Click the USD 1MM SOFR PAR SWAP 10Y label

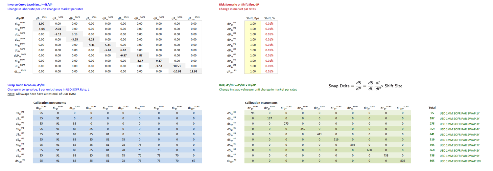(x=460, y=161)
